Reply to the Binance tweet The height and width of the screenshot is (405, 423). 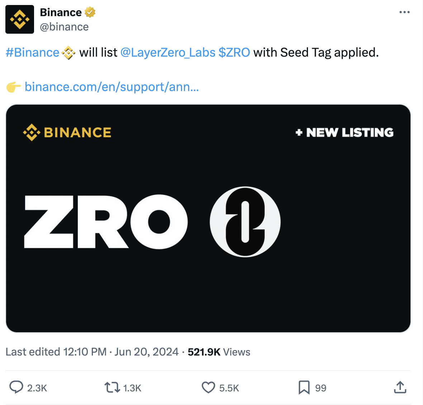[16, 387]
